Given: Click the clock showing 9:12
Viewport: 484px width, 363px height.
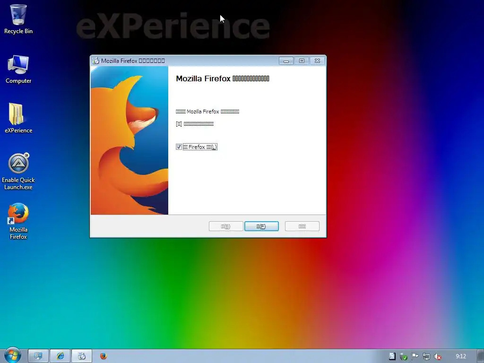Looking at the screenshot, I should coord(461,356).
